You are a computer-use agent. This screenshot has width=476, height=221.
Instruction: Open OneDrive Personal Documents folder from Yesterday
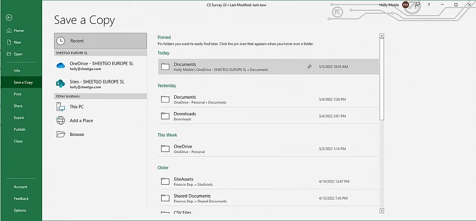(x=268, y=99)
